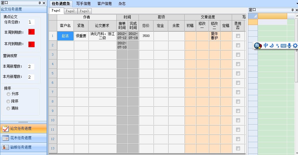Activate the IME microphone voice input

point(289,46)
